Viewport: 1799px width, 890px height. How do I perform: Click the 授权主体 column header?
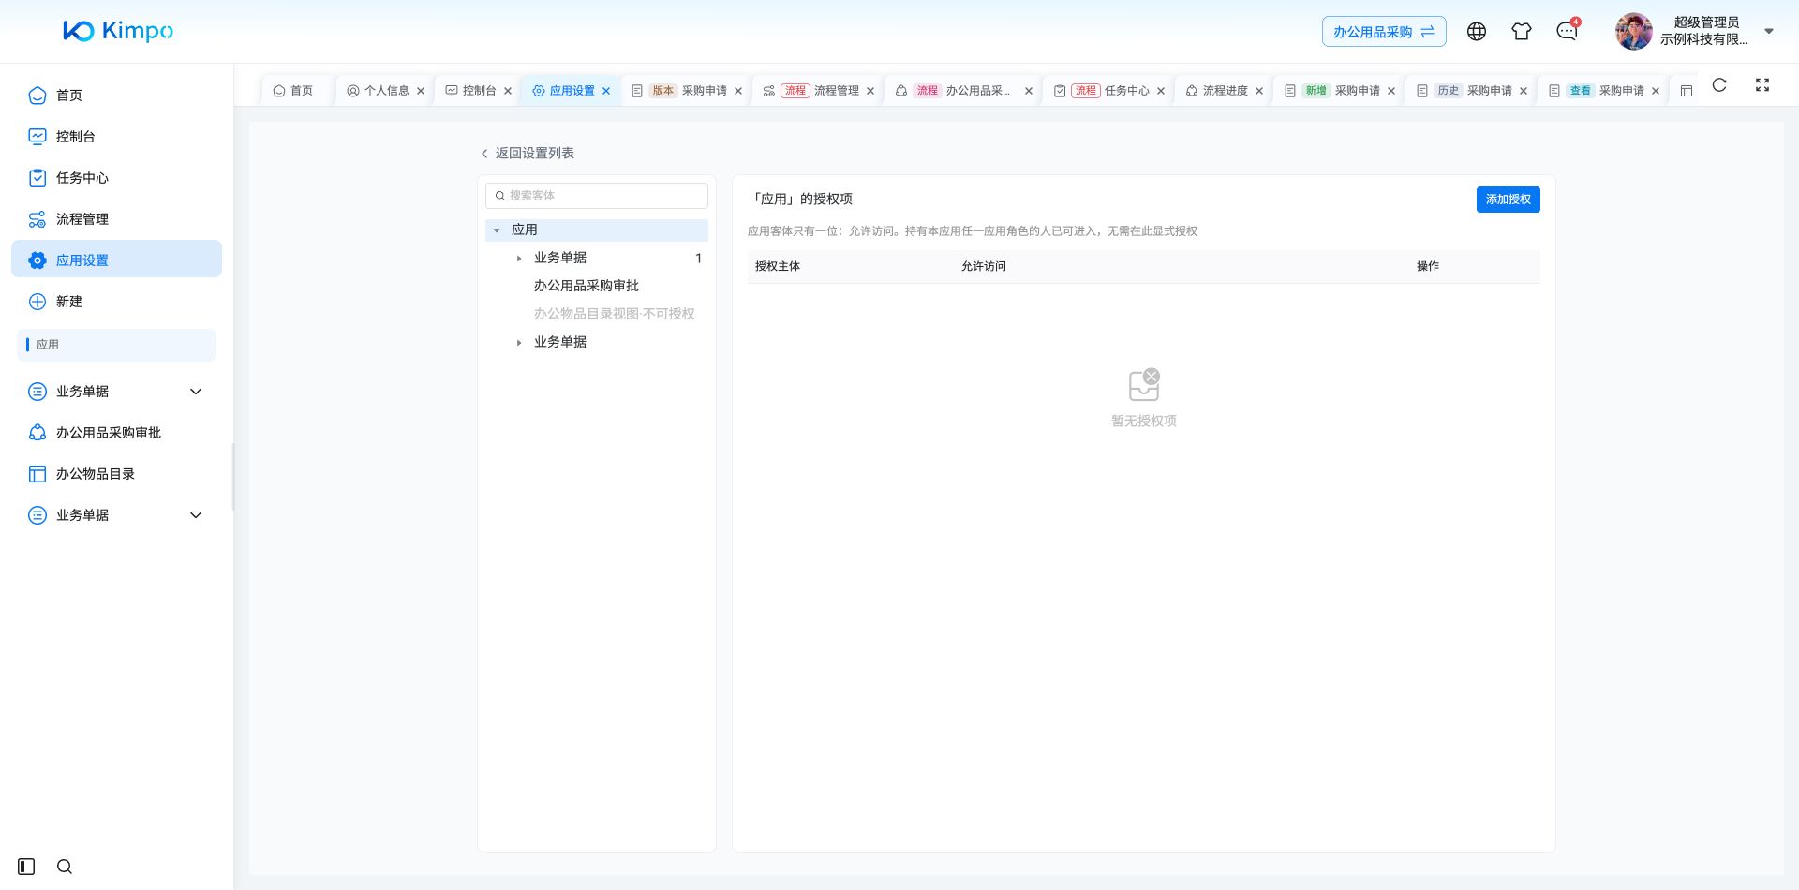click(778, 267)
